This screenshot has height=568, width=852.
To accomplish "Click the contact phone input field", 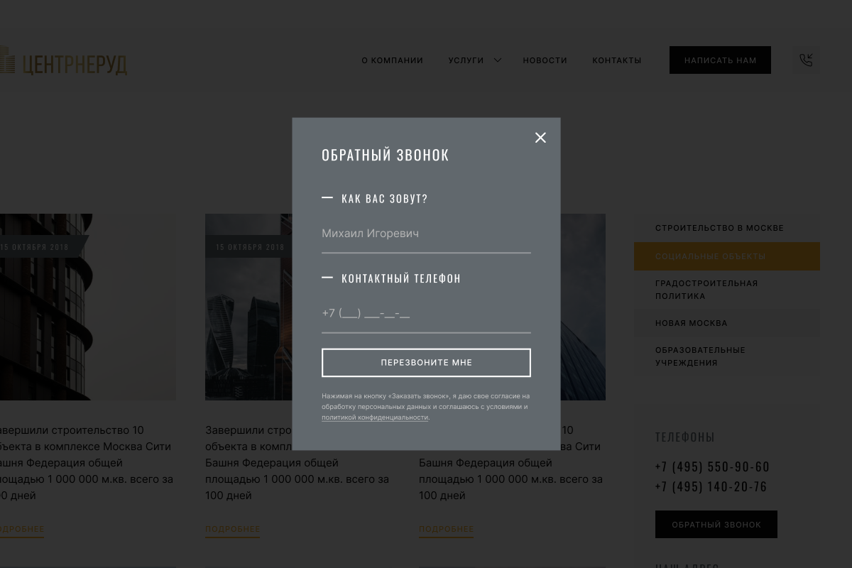I will click(426, 313).
